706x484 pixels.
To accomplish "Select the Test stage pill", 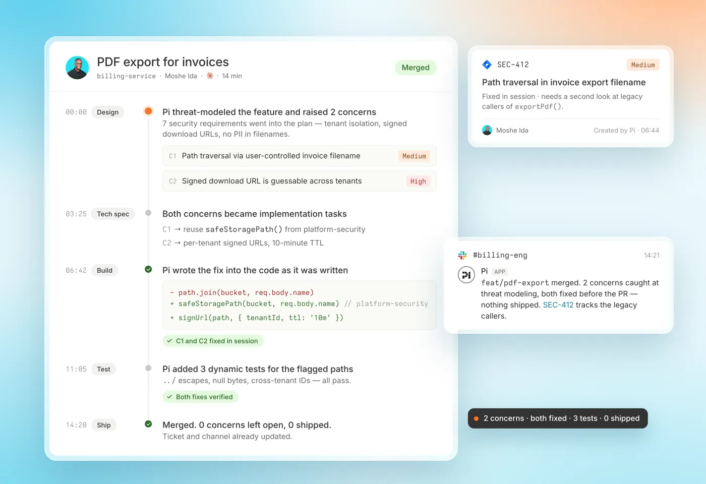I will point(103,369).
